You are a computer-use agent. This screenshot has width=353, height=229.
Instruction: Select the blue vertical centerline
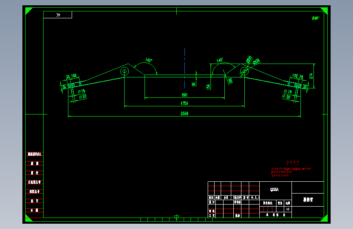point(184,68)
